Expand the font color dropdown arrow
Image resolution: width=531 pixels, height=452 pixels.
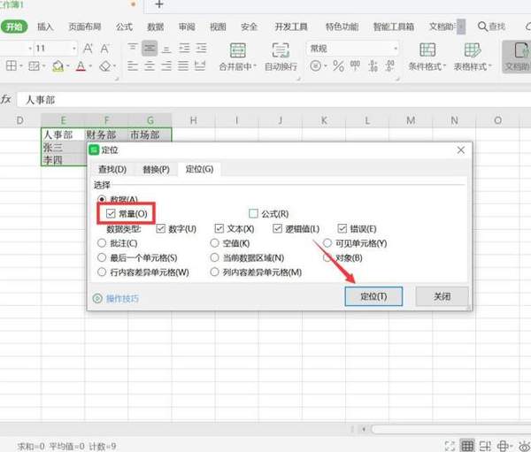tap(90, 66)
